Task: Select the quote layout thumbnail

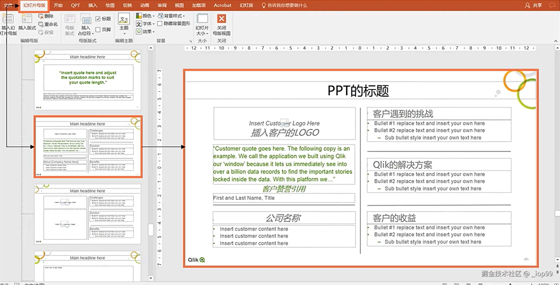Action: point(88,80)
